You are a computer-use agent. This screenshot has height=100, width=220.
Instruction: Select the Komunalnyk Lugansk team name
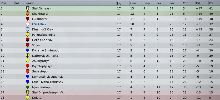[47, 77]
